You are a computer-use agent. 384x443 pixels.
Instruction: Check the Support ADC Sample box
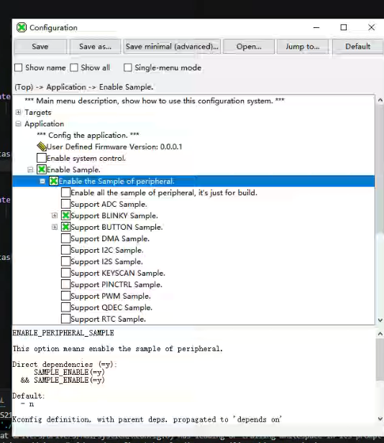tap(65, 204)
